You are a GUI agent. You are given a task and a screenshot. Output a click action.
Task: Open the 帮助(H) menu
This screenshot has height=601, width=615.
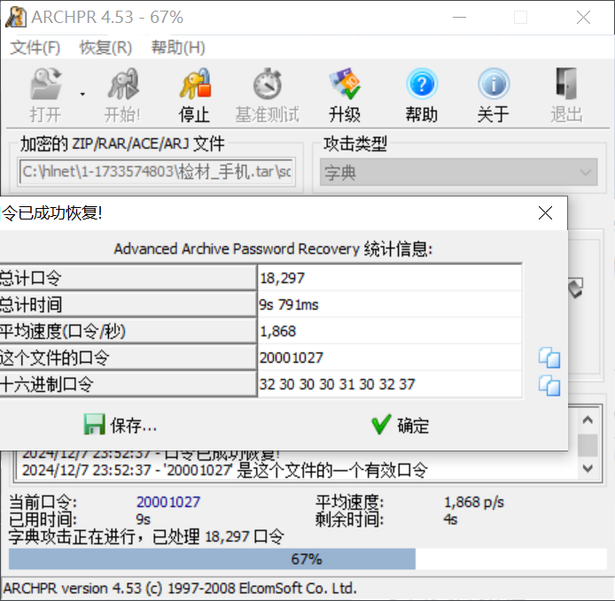pyautogui.click(x=178, y=48)
